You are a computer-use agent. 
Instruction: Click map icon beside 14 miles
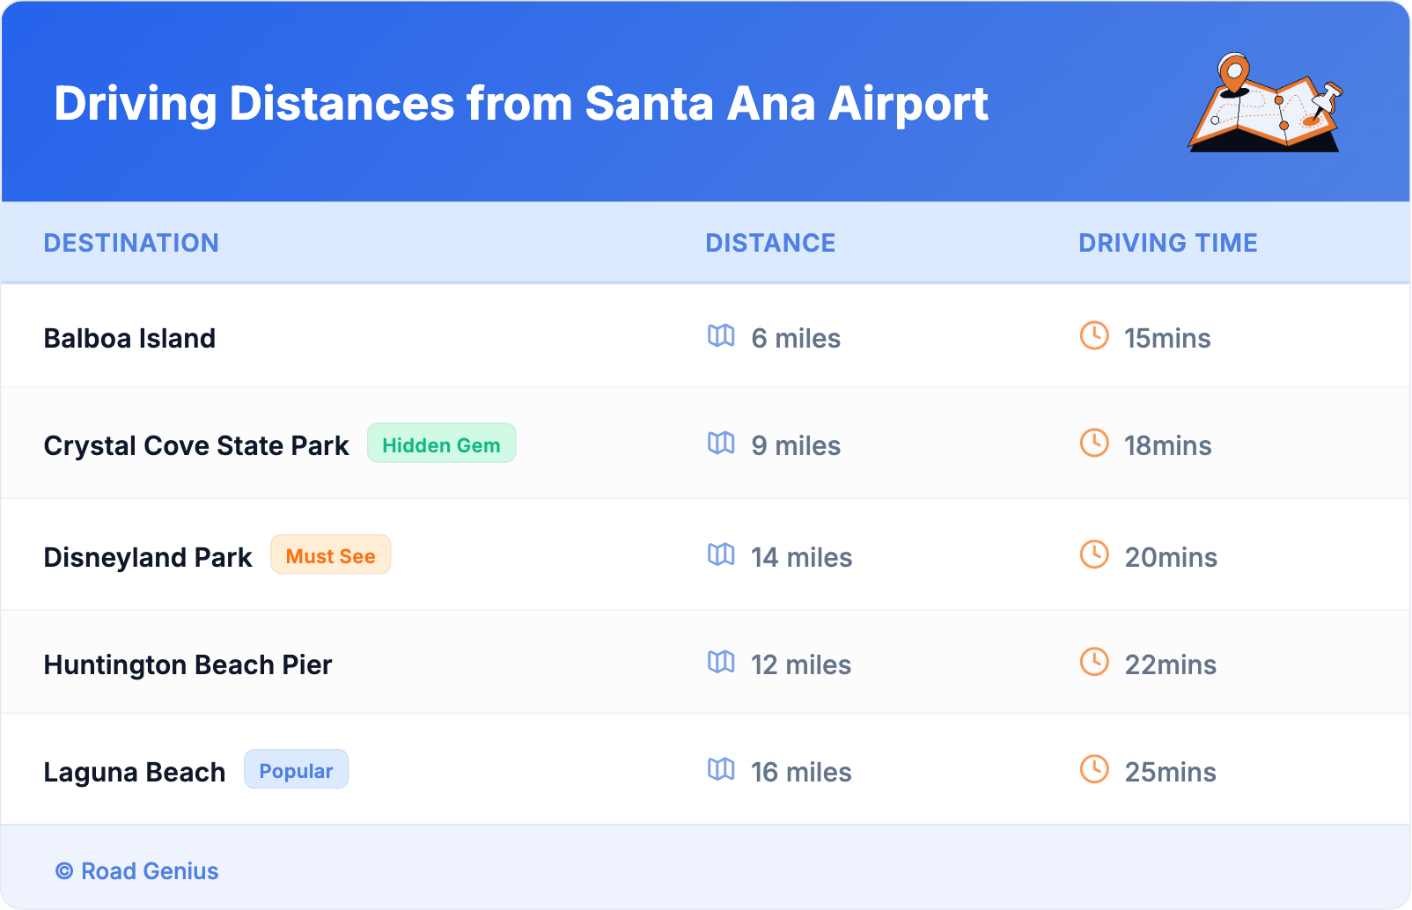tap(721, 555)
